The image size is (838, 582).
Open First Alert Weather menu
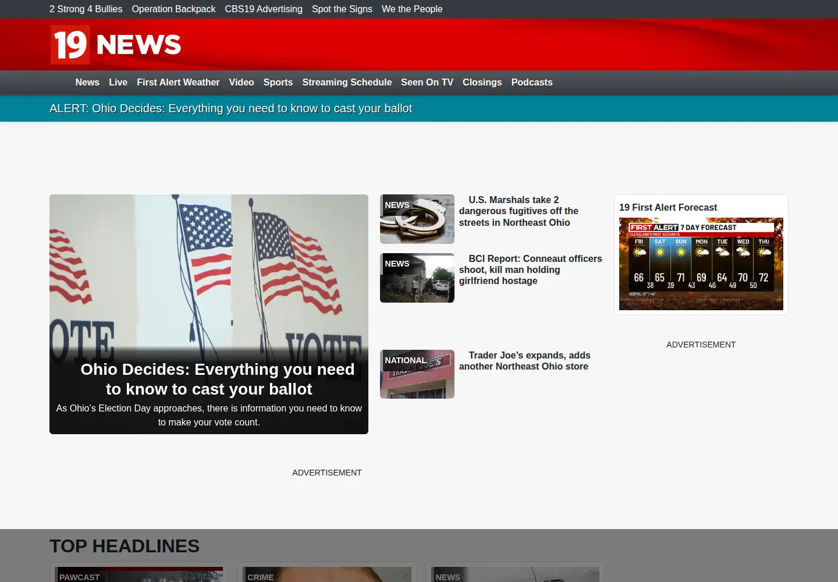click(178, 83)
